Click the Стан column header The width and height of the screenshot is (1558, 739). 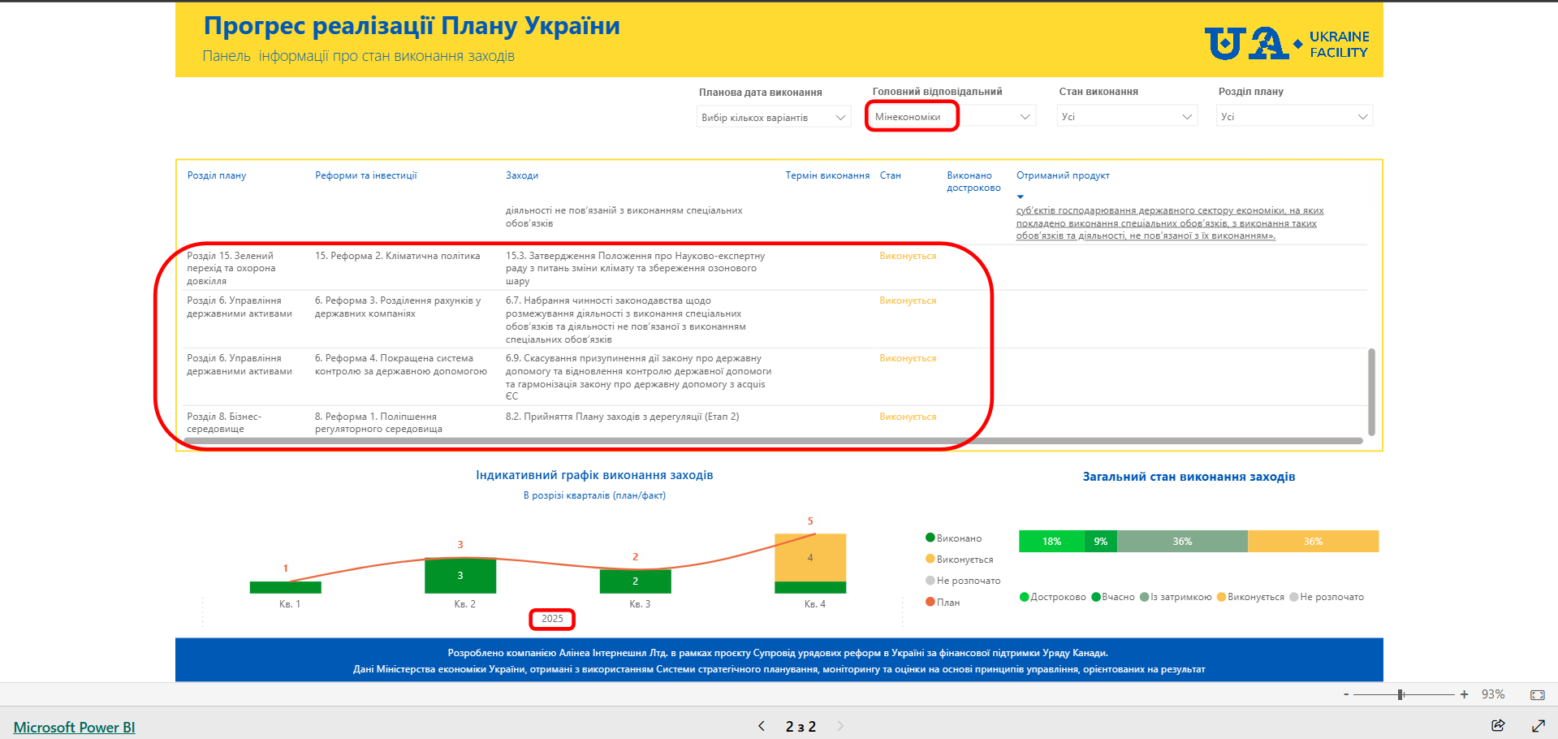(x=891, y=175)
